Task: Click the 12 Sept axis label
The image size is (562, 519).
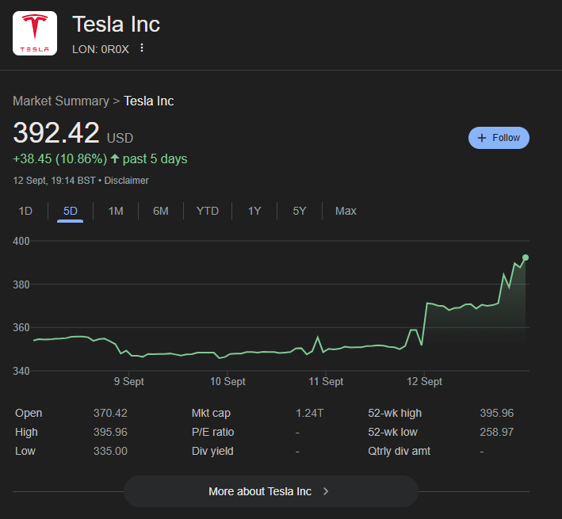Action: [x=424, y=381]
